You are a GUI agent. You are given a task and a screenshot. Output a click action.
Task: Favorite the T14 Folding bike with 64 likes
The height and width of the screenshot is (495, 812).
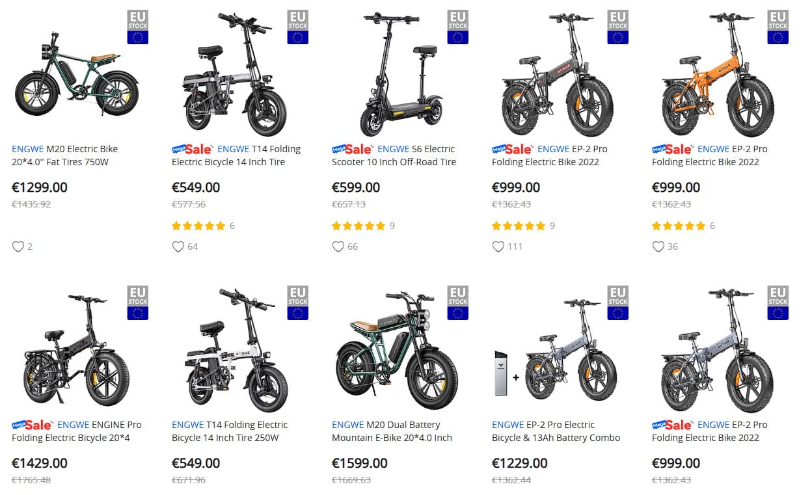[178, 247]
